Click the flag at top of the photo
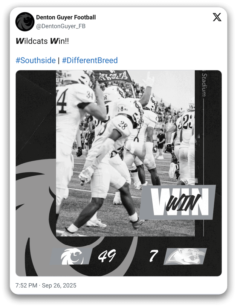Viewport: 237px width, 307px height. pos(113,77)
